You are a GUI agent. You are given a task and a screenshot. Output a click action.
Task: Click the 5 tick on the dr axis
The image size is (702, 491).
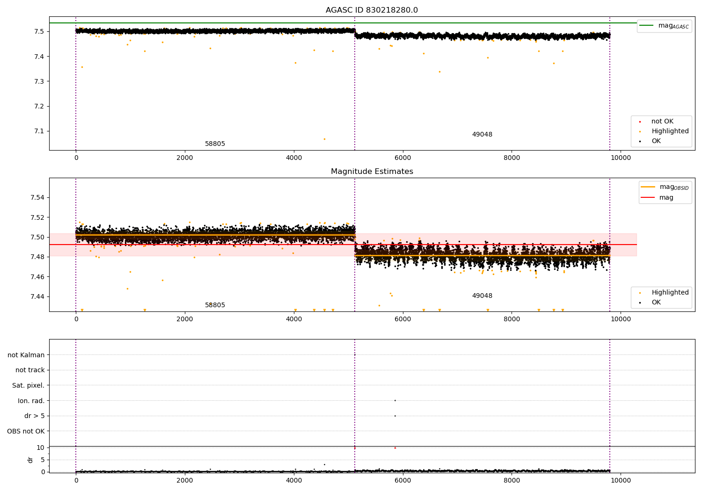point(43,460)
